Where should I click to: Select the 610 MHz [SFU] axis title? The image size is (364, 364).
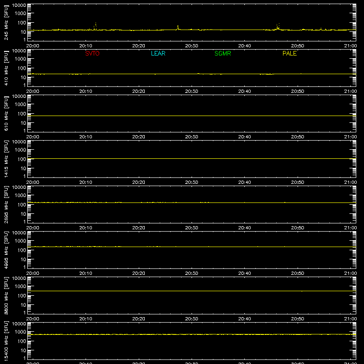[6, 113]
